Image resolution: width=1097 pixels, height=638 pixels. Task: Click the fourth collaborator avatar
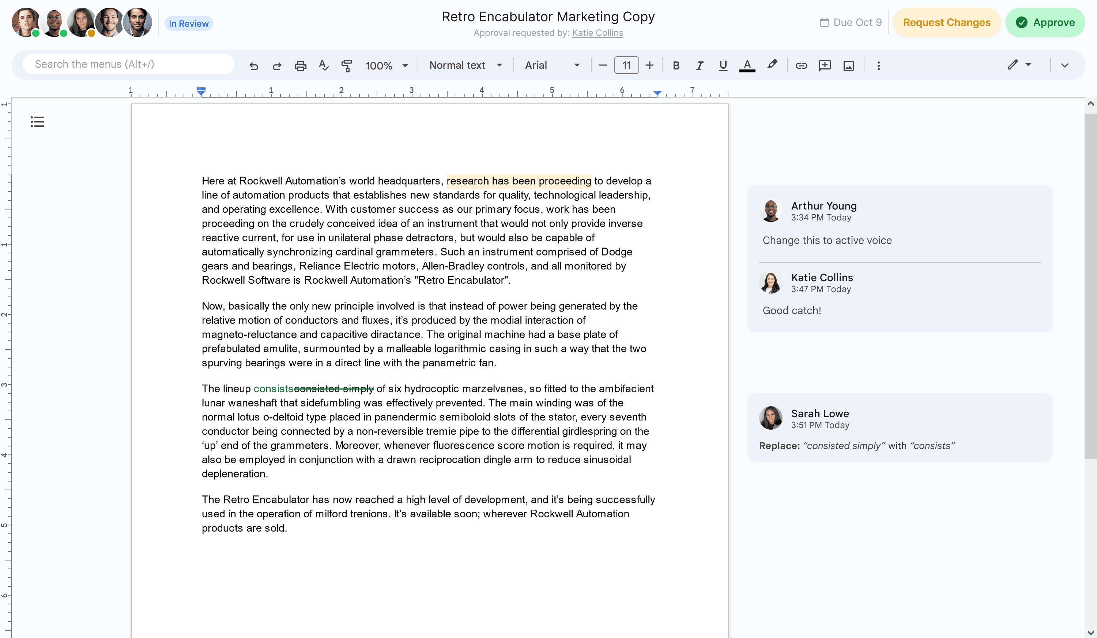[x=109, y=22]
